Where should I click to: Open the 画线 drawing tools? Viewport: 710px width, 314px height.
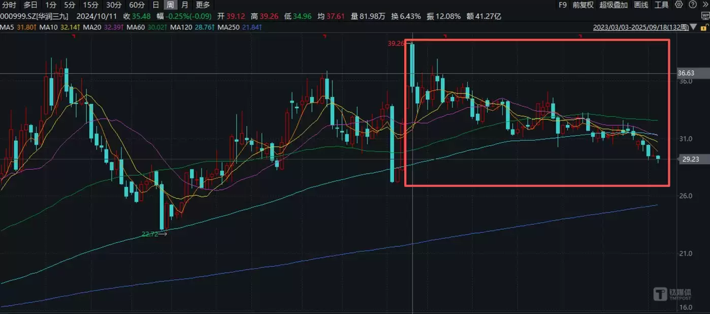click(x=641, y=5)
